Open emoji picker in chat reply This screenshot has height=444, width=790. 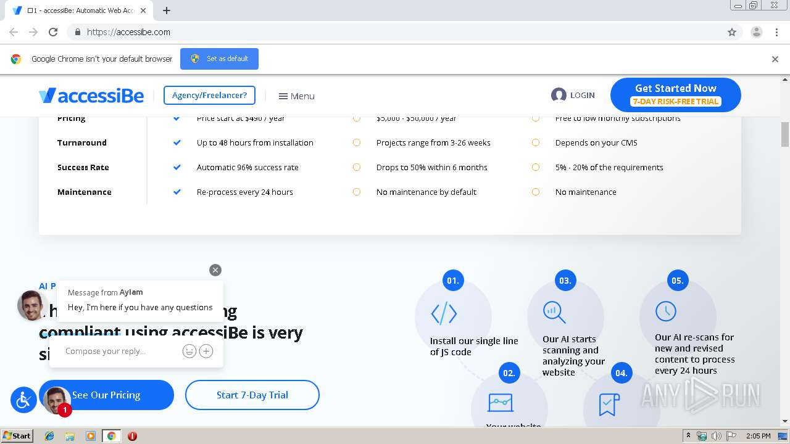pos(189,351)
